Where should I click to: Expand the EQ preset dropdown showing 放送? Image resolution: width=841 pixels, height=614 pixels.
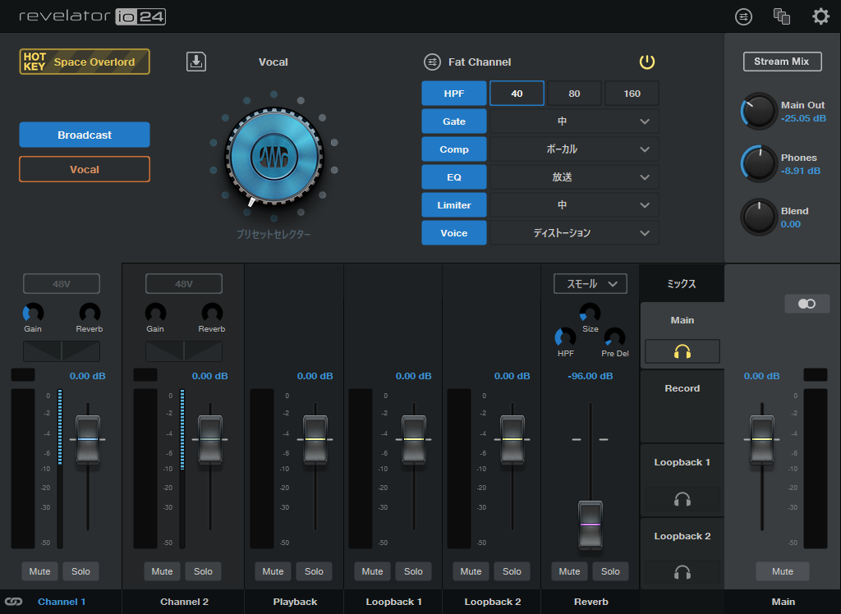pyautogui.click(x=574, y=177)
